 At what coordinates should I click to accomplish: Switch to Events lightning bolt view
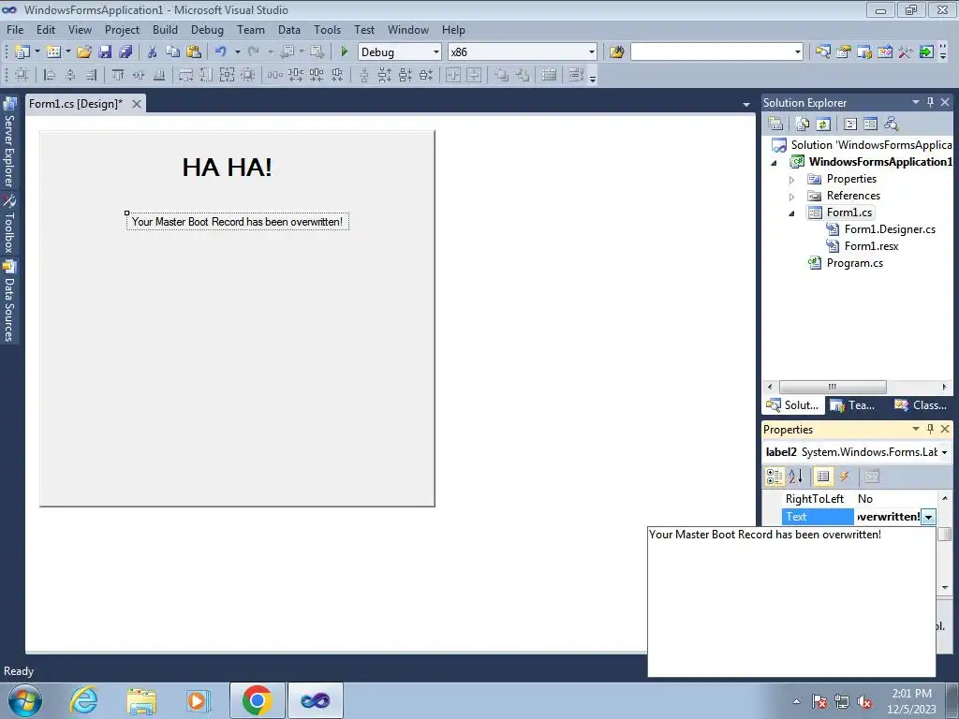pyautogui.click(x=844, y=477)
